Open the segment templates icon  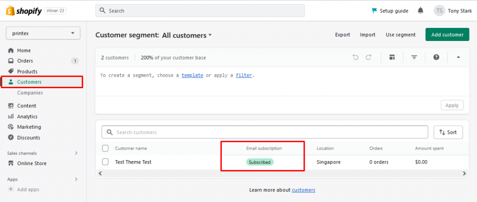tap(392, 57)
